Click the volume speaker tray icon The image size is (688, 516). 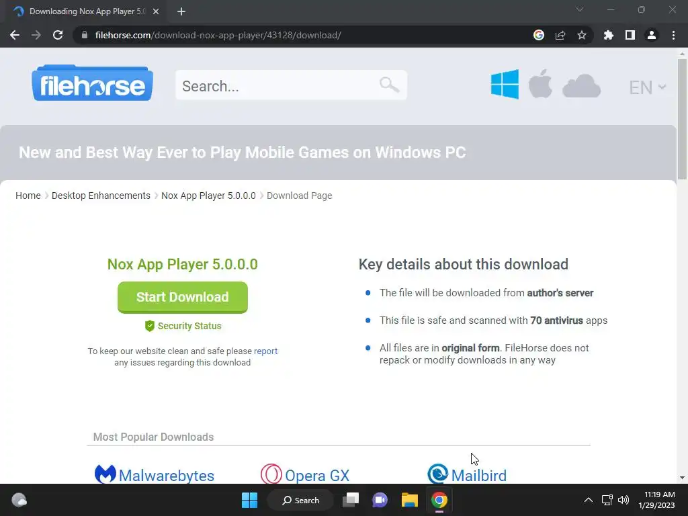tap(623, 500)
